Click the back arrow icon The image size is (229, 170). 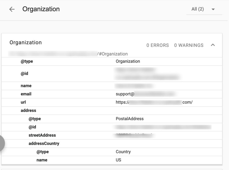point(12,9)
